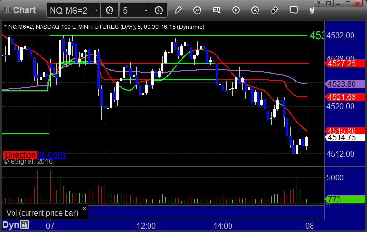
Task: Open the alerts A circle icon
Action: (255, 10)
